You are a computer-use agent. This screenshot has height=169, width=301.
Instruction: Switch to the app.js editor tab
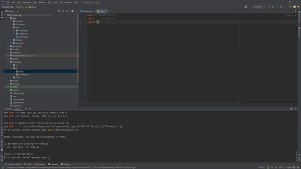click(102, 11)
